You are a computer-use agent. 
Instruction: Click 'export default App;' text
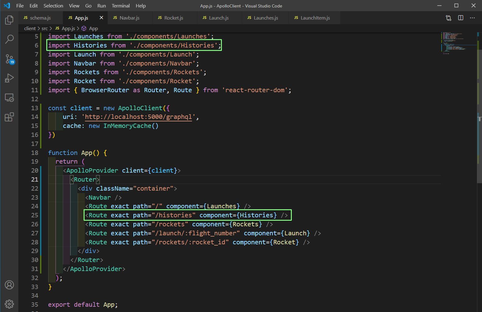pyautogui.click(x=83, y=305)
